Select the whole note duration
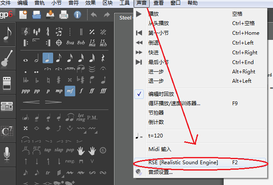273x185 pixels. tap(26, 58)
